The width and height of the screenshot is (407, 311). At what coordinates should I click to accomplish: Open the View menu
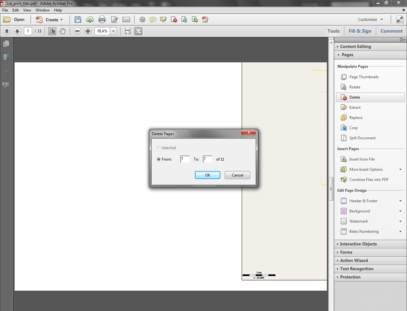(x=27, y=10)
